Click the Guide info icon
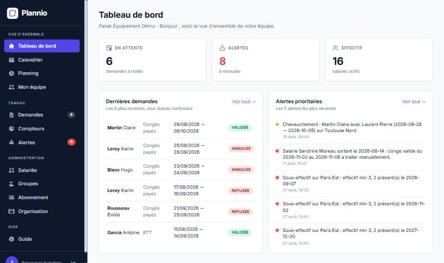444x263 pixels. point(11,239)
